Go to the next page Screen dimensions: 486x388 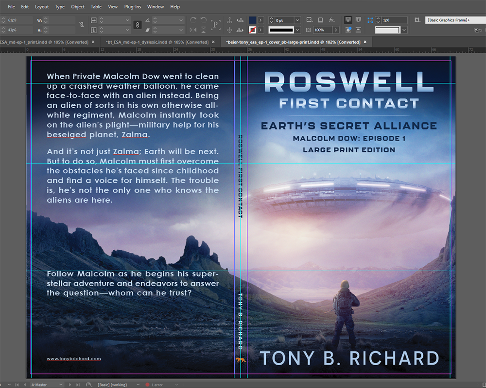pyautogui.click(x=70, y=385)
